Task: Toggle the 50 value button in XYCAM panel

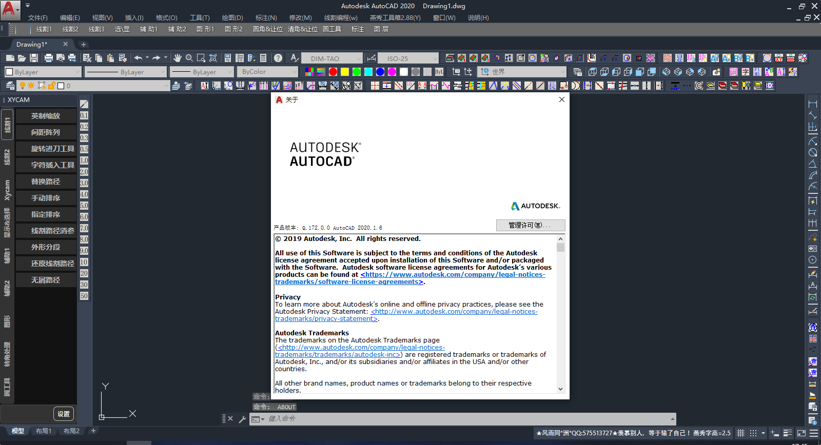Action: 84,296
